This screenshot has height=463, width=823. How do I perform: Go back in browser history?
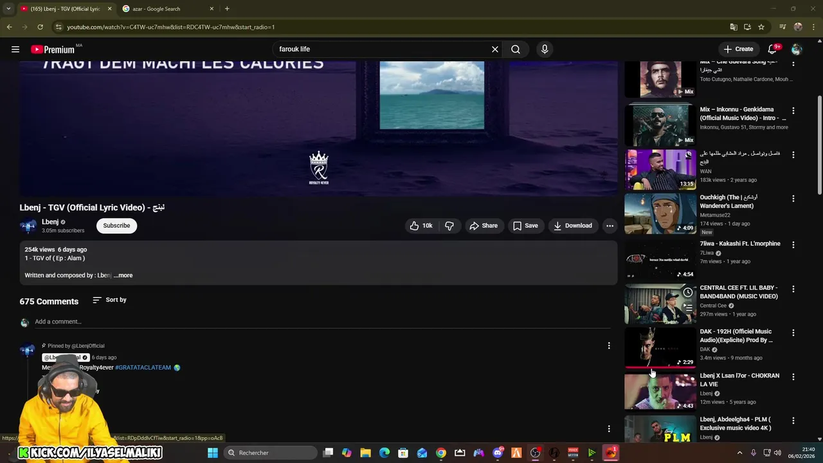(x=9, y=27)
